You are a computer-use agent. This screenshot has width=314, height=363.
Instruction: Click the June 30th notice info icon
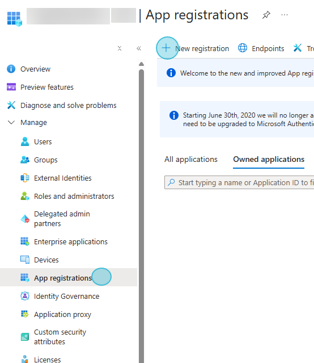174,115
